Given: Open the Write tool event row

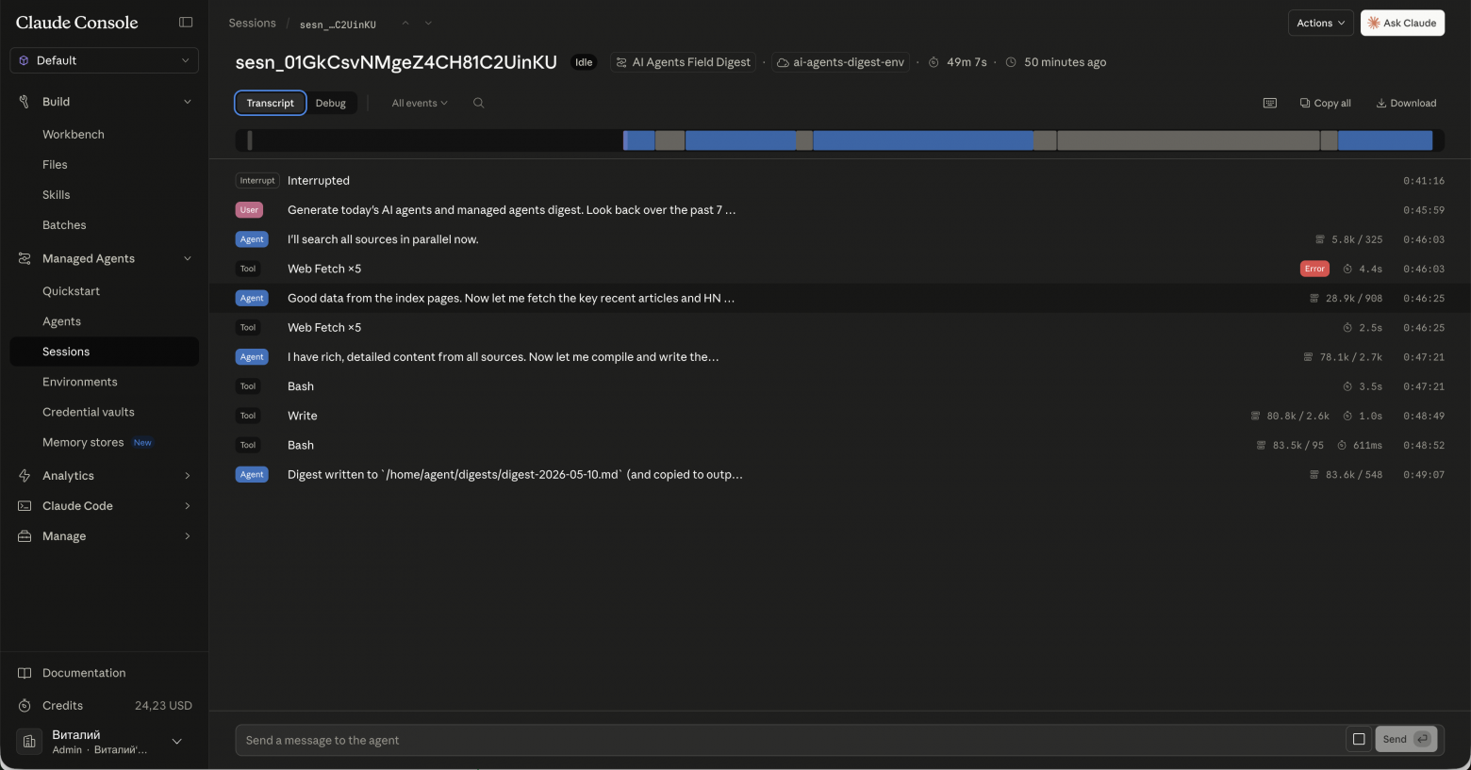Looking at the screenshot, I should (839, 416).
